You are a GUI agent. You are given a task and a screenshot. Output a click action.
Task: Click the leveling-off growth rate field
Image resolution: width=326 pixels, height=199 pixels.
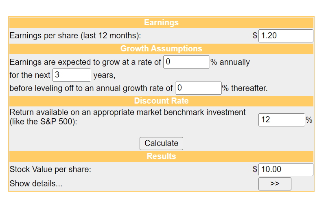[x=198, y=88]
